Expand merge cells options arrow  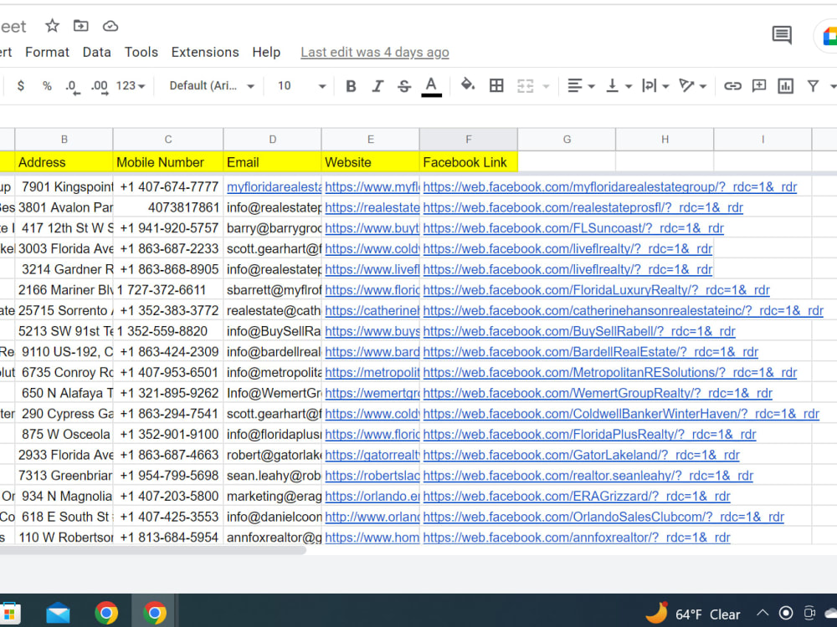[546, 86]
